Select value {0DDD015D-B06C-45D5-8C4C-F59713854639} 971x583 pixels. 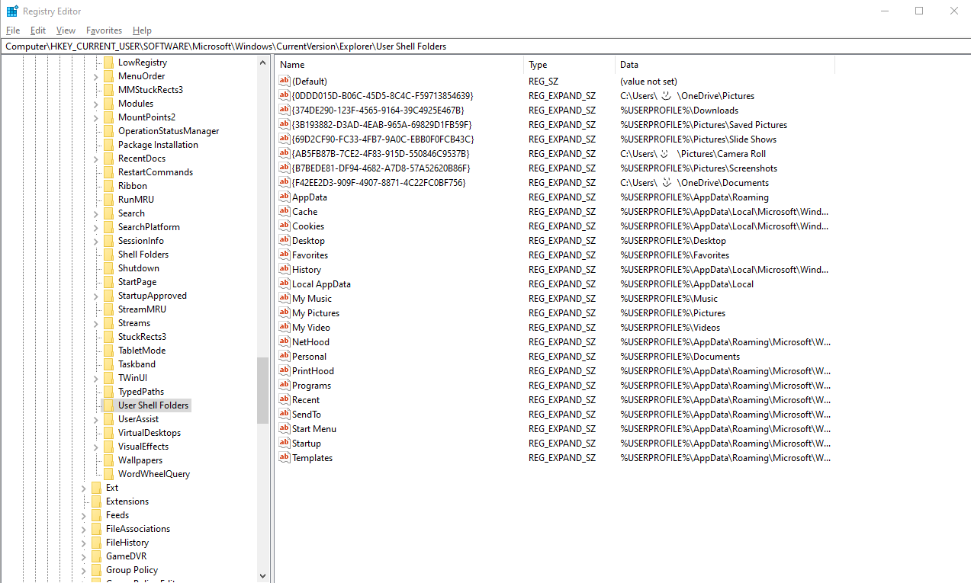tap(382, 95)
